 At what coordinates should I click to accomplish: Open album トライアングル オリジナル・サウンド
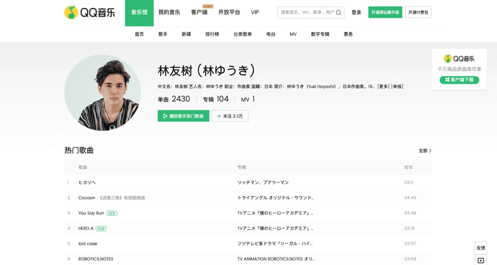coord(275,198)
